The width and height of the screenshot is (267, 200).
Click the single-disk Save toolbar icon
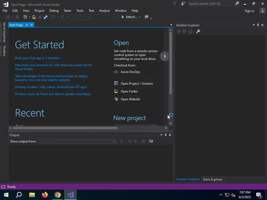pos(40,17)
